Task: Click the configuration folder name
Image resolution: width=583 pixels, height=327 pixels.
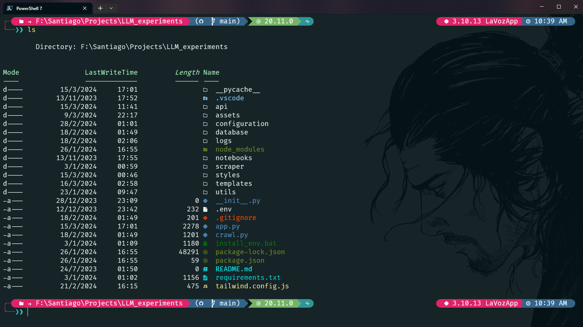Action: click(x=242, y=124)
